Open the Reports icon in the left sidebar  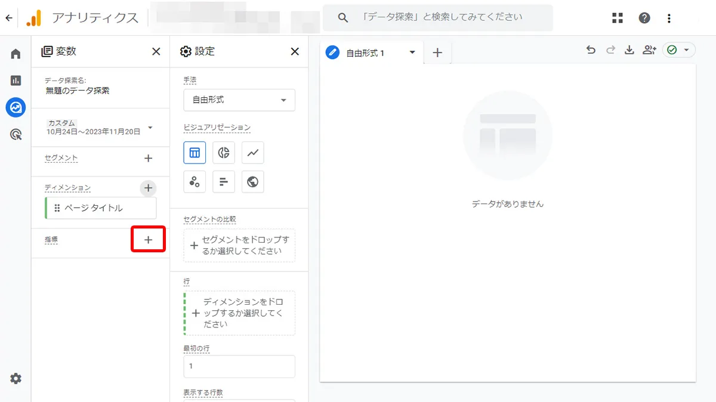15,80
